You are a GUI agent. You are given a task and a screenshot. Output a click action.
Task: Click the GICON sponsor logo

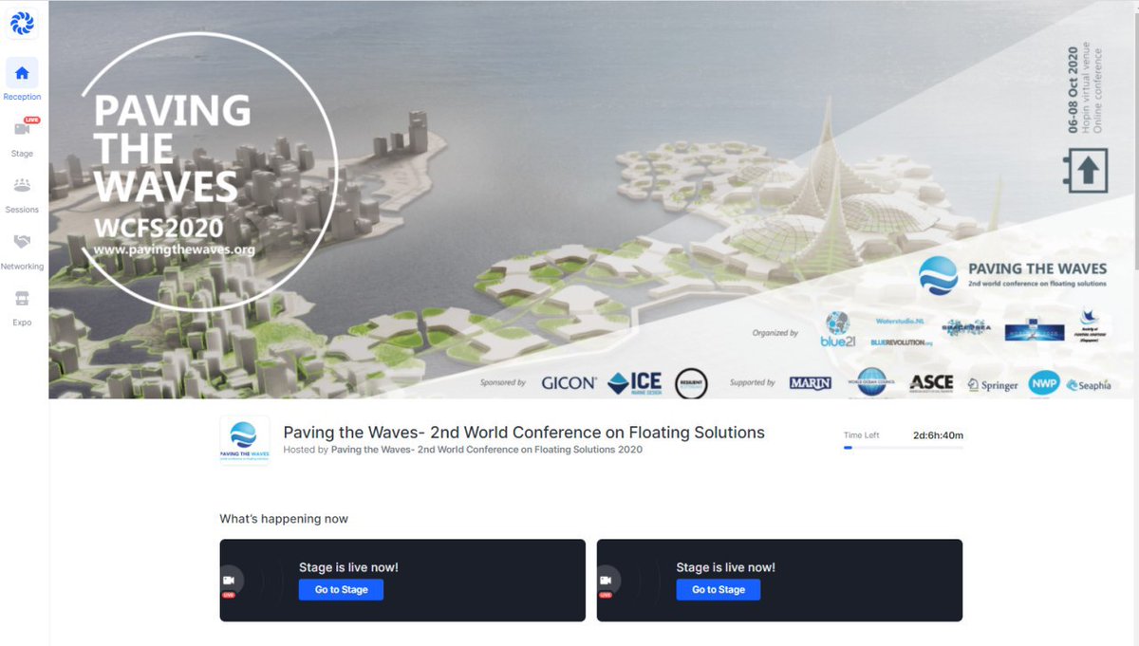pyautogui.click(x=569, y=383)
